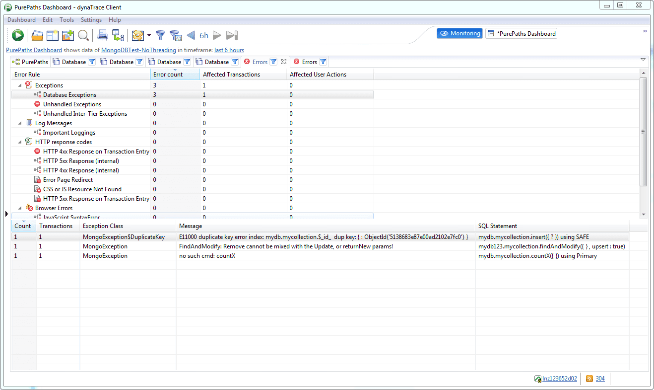Image resolution: width=654 pixels, height=390 pixels.
Task: Switch to the PurePaths dashlet tab
Action: [x=30, y=62]
